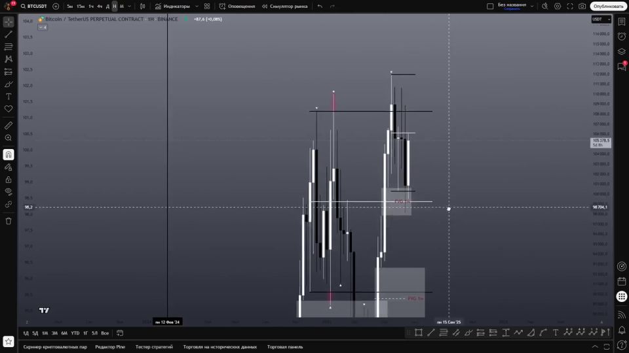Screen dimensions: 629x353
Task: Open quick search magnifier in top bar
Action: (544, 7)
